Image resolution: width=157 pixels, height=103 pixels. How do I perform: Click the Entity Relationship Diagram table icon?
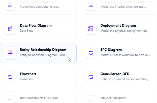10,53
